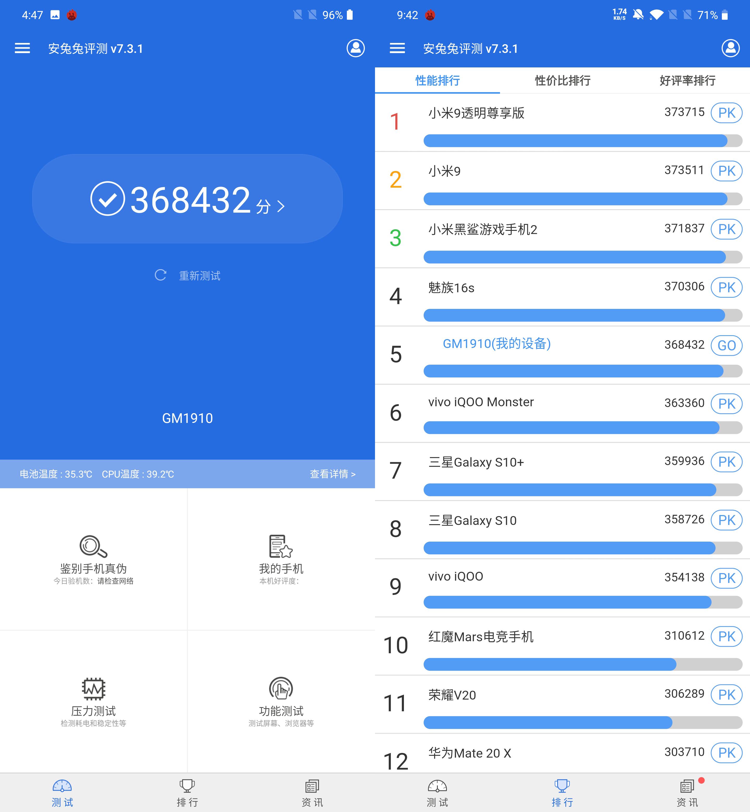Tap network speed 1.74 KB/S indicator
Screen dimensions: 750x812
click(x=619, y=14)
